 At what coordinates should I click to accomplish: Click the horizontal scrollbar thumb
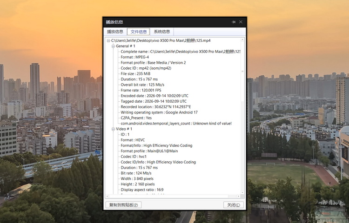pos(169,197)
